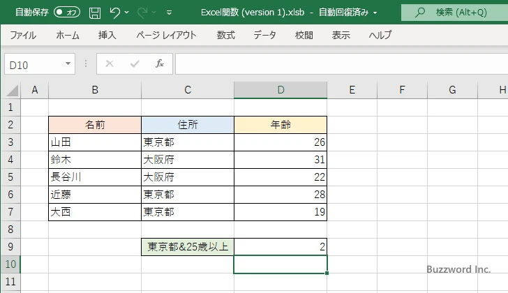Viewport: 508px width, 293px height.
Task: Select column B header
Action: click(95, 90)
